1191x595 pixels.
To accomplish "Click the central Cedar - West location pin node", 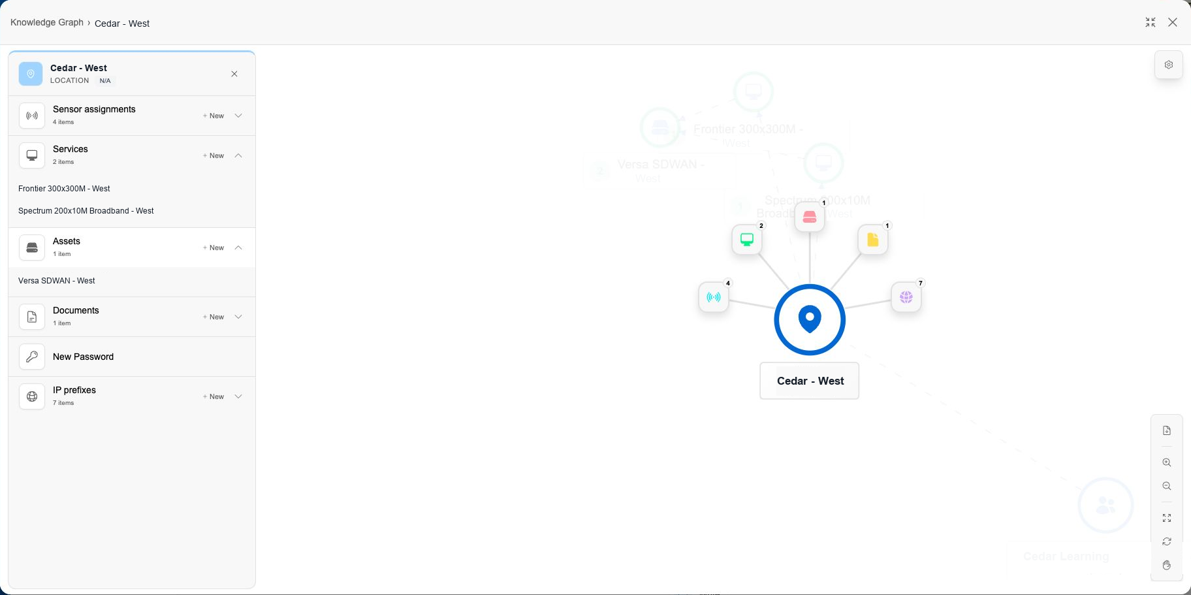I will point(810,319).
